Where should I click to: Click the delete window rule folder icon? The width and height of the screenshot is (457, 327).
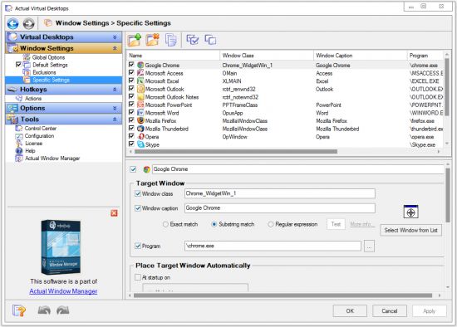pos(153,40)
